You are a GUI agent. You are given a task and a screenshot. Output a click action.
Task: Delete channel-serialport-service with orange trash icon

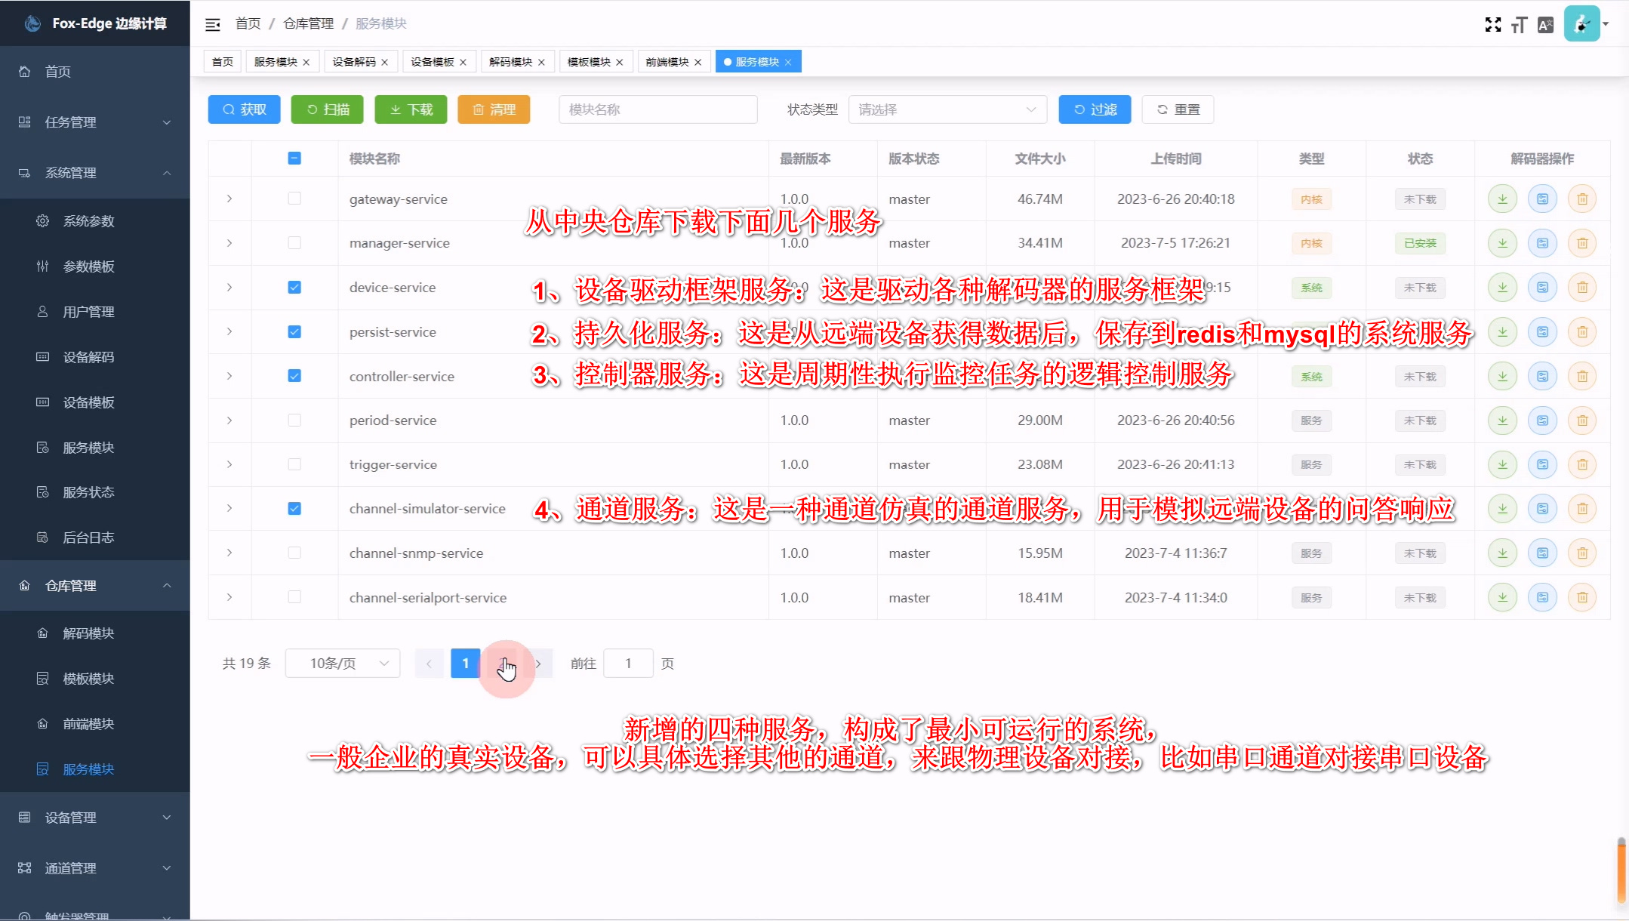(x=1582, y=597)
